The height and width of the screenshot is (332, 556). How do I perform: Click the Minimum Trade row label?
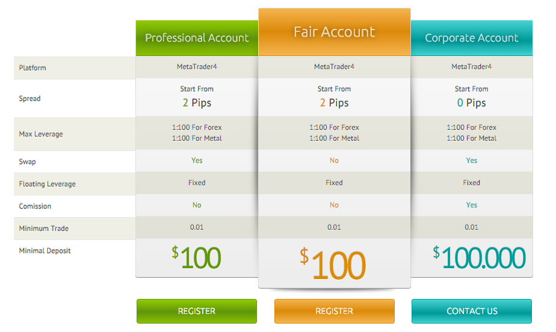[43, 229]
